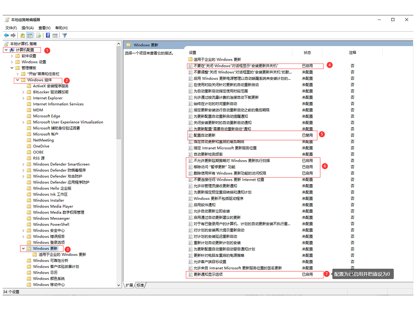Viewport: 416px width, 312px height.
Task: Collapse the 计算机配置 tree node
Action: 6,50
